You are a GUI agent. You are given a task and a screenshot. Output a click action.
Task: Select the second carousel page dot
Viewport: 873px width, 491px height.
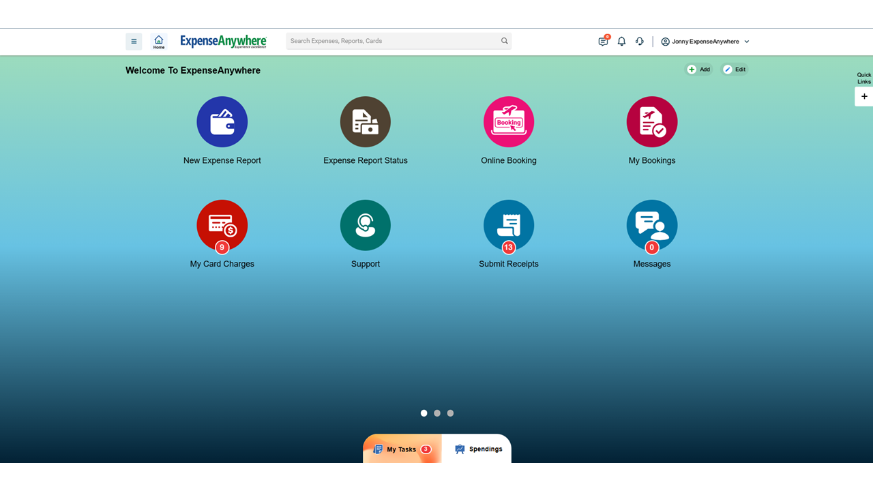point(437,413)
